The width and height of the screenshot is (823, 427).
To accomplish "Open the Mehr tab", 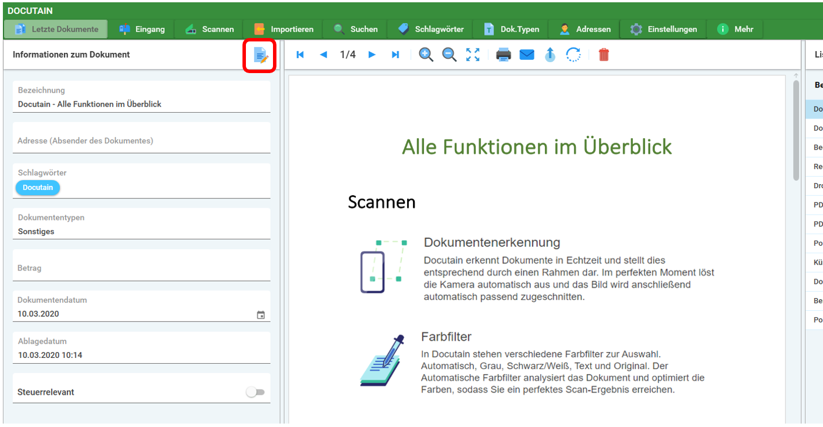I will click(735, 29).
